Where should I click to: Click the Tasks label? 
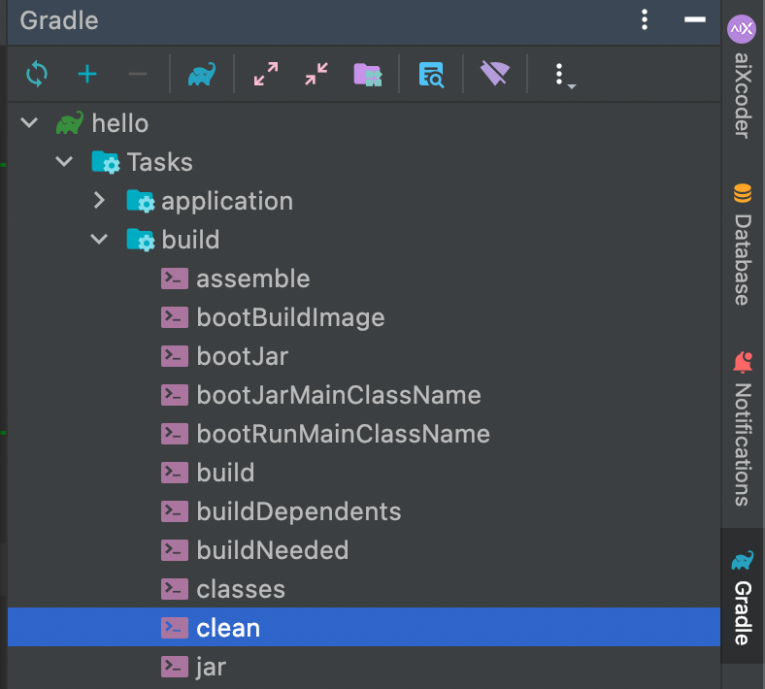(x=159, y=162)
